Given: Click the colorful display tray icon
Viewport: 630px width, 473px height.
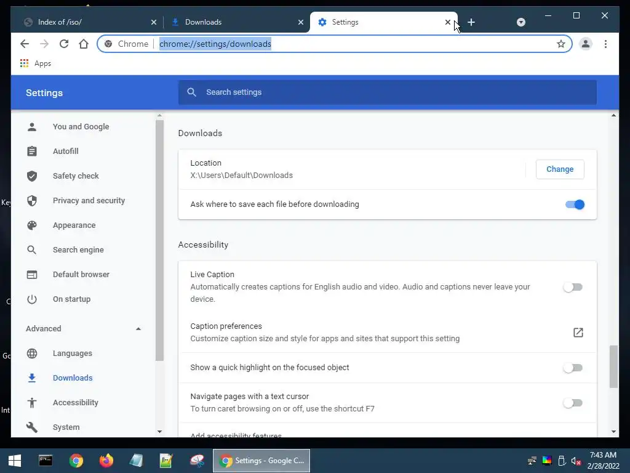Looking at the screenshot, I should [x=547, y=461].
